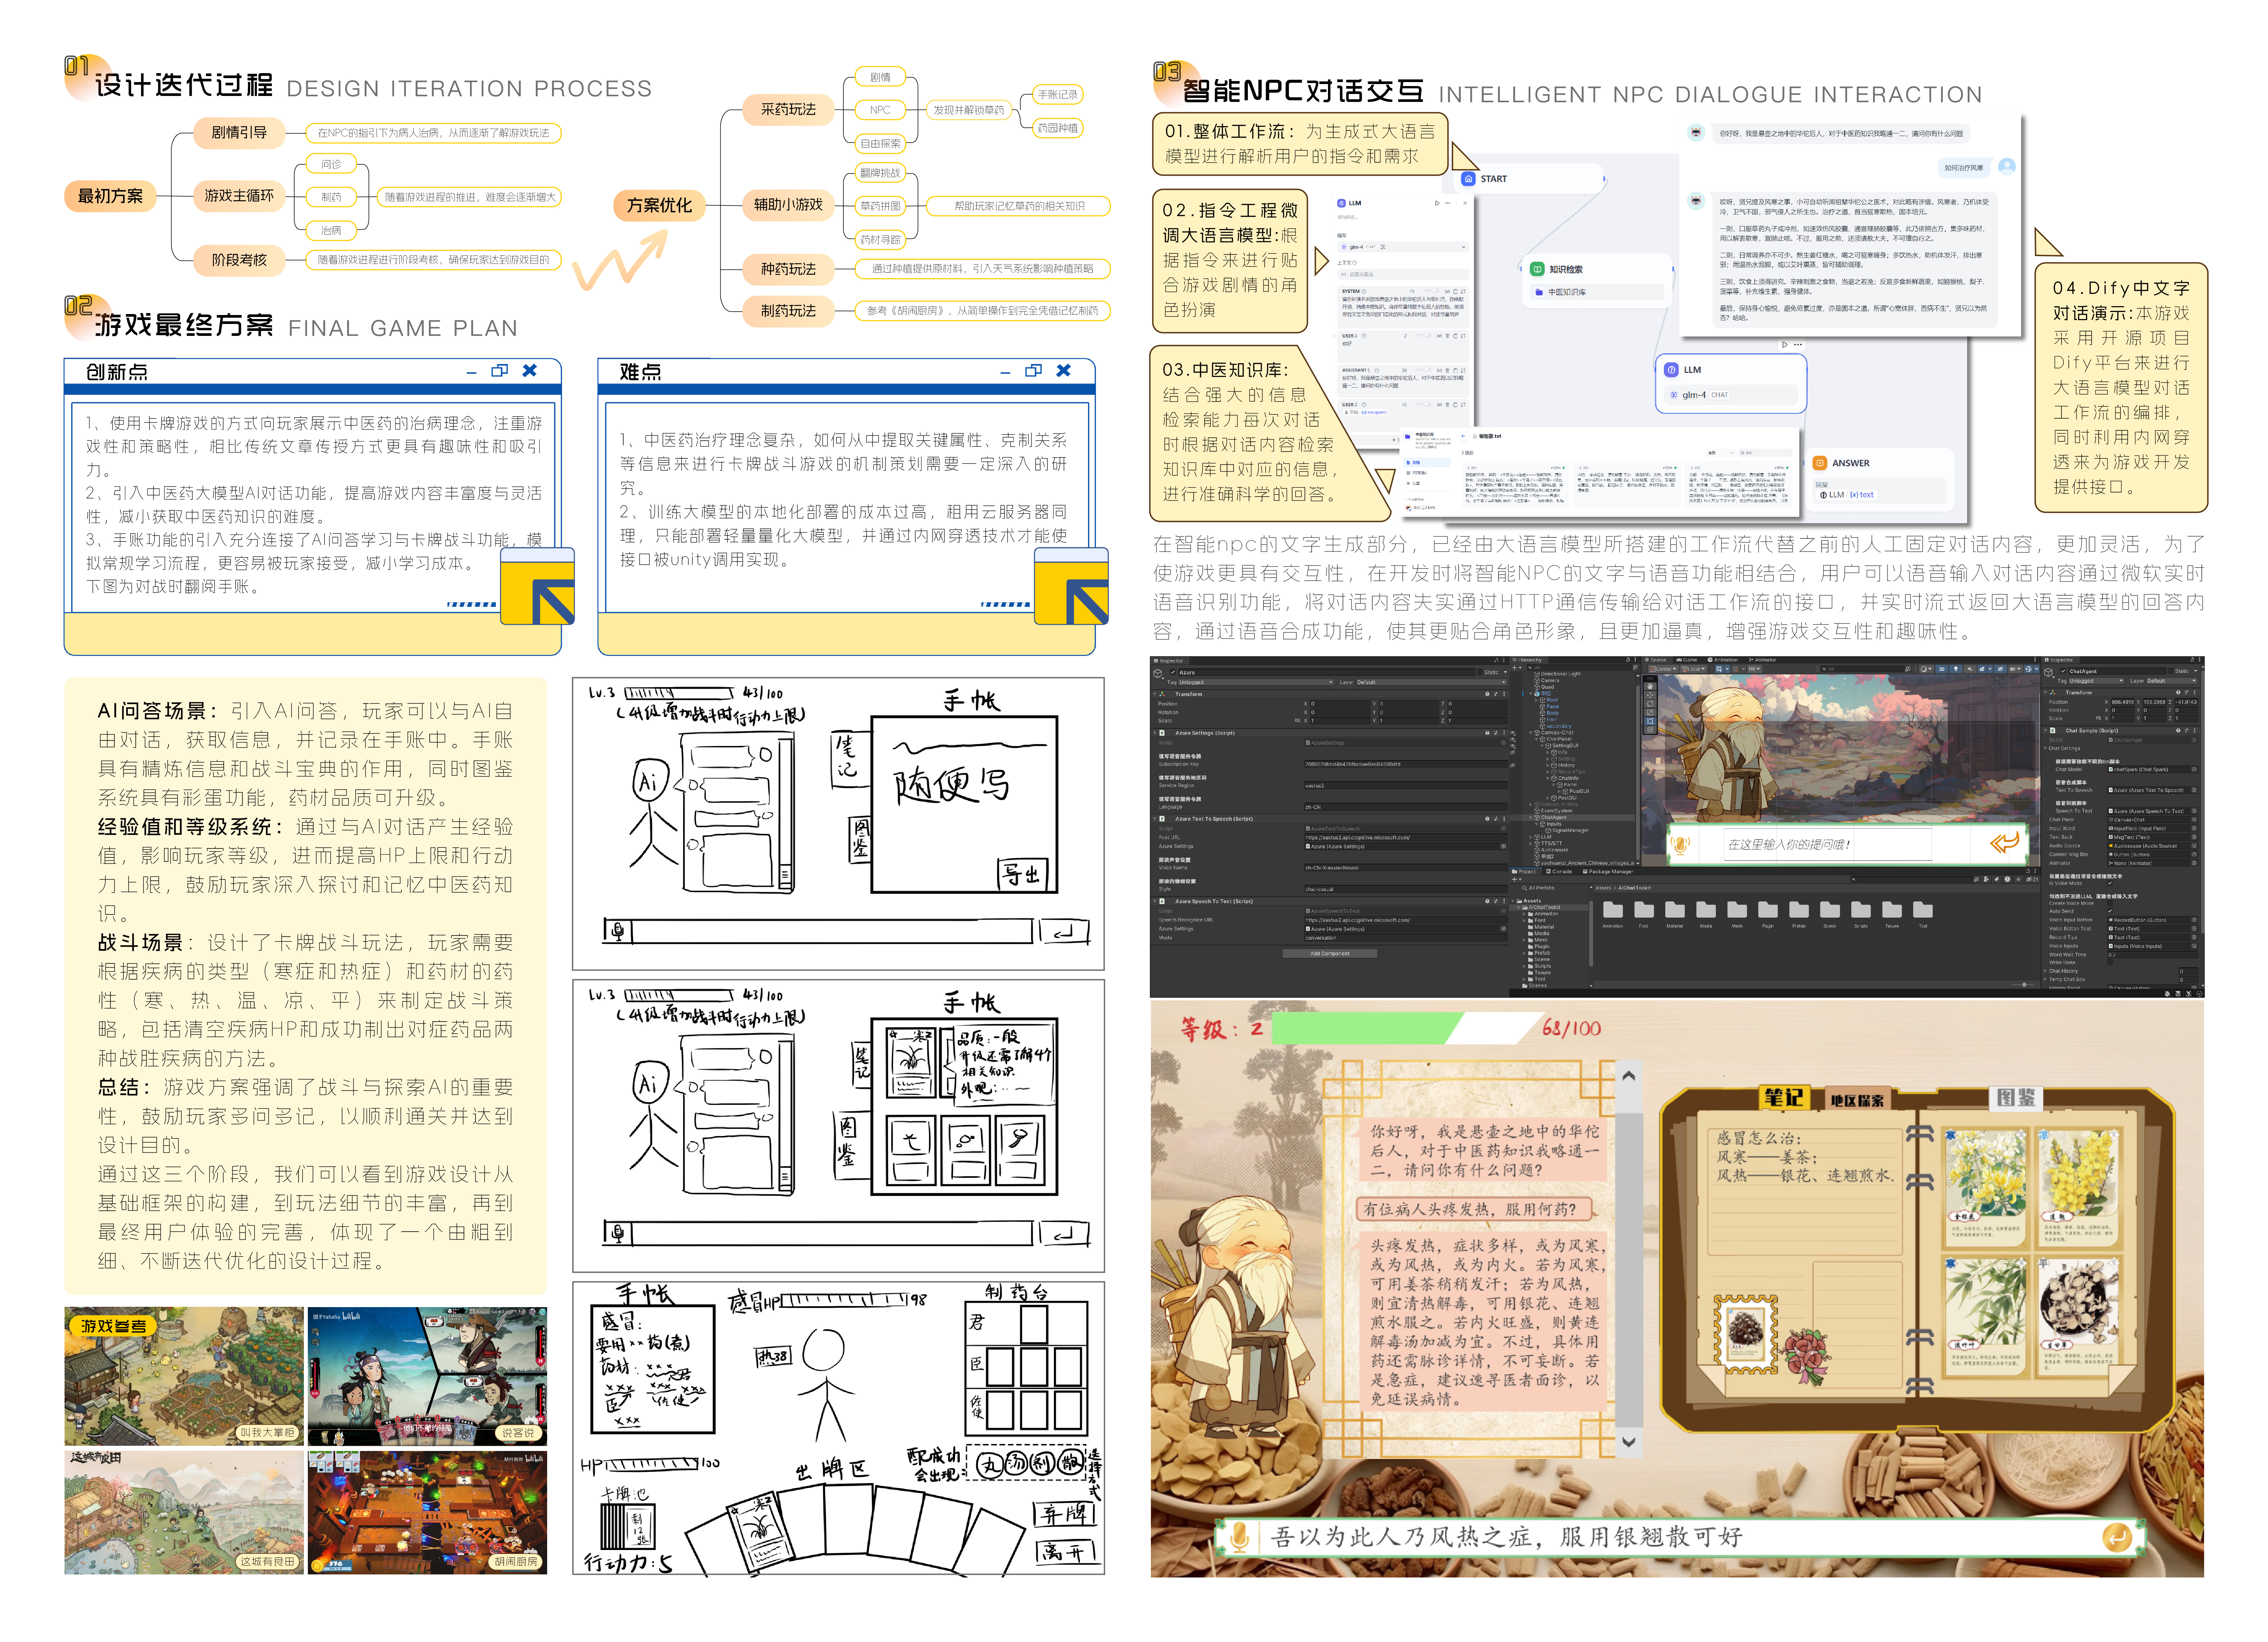
Task: Click the Subscription Key field in Azure Settings
Action: click(x=1406, y=764)
